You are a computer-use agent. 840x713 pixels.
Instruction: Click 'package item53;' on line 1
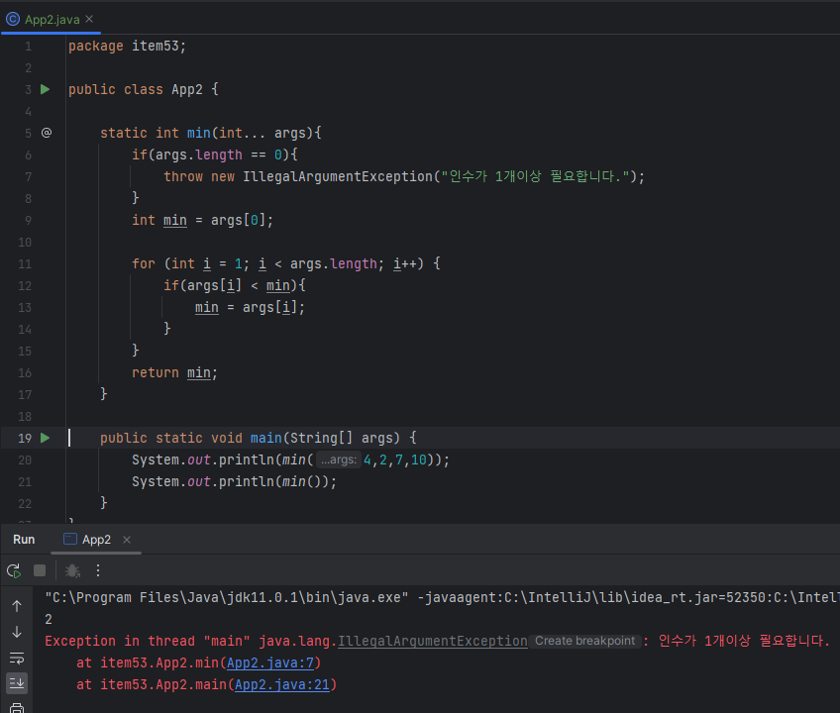[127, 47]
